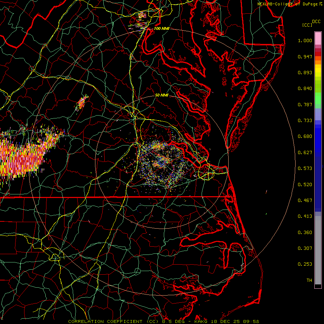The width and height of the screenshot is (324, 324).
Task: Click the [CC] units label
Action: coord(307,25)
